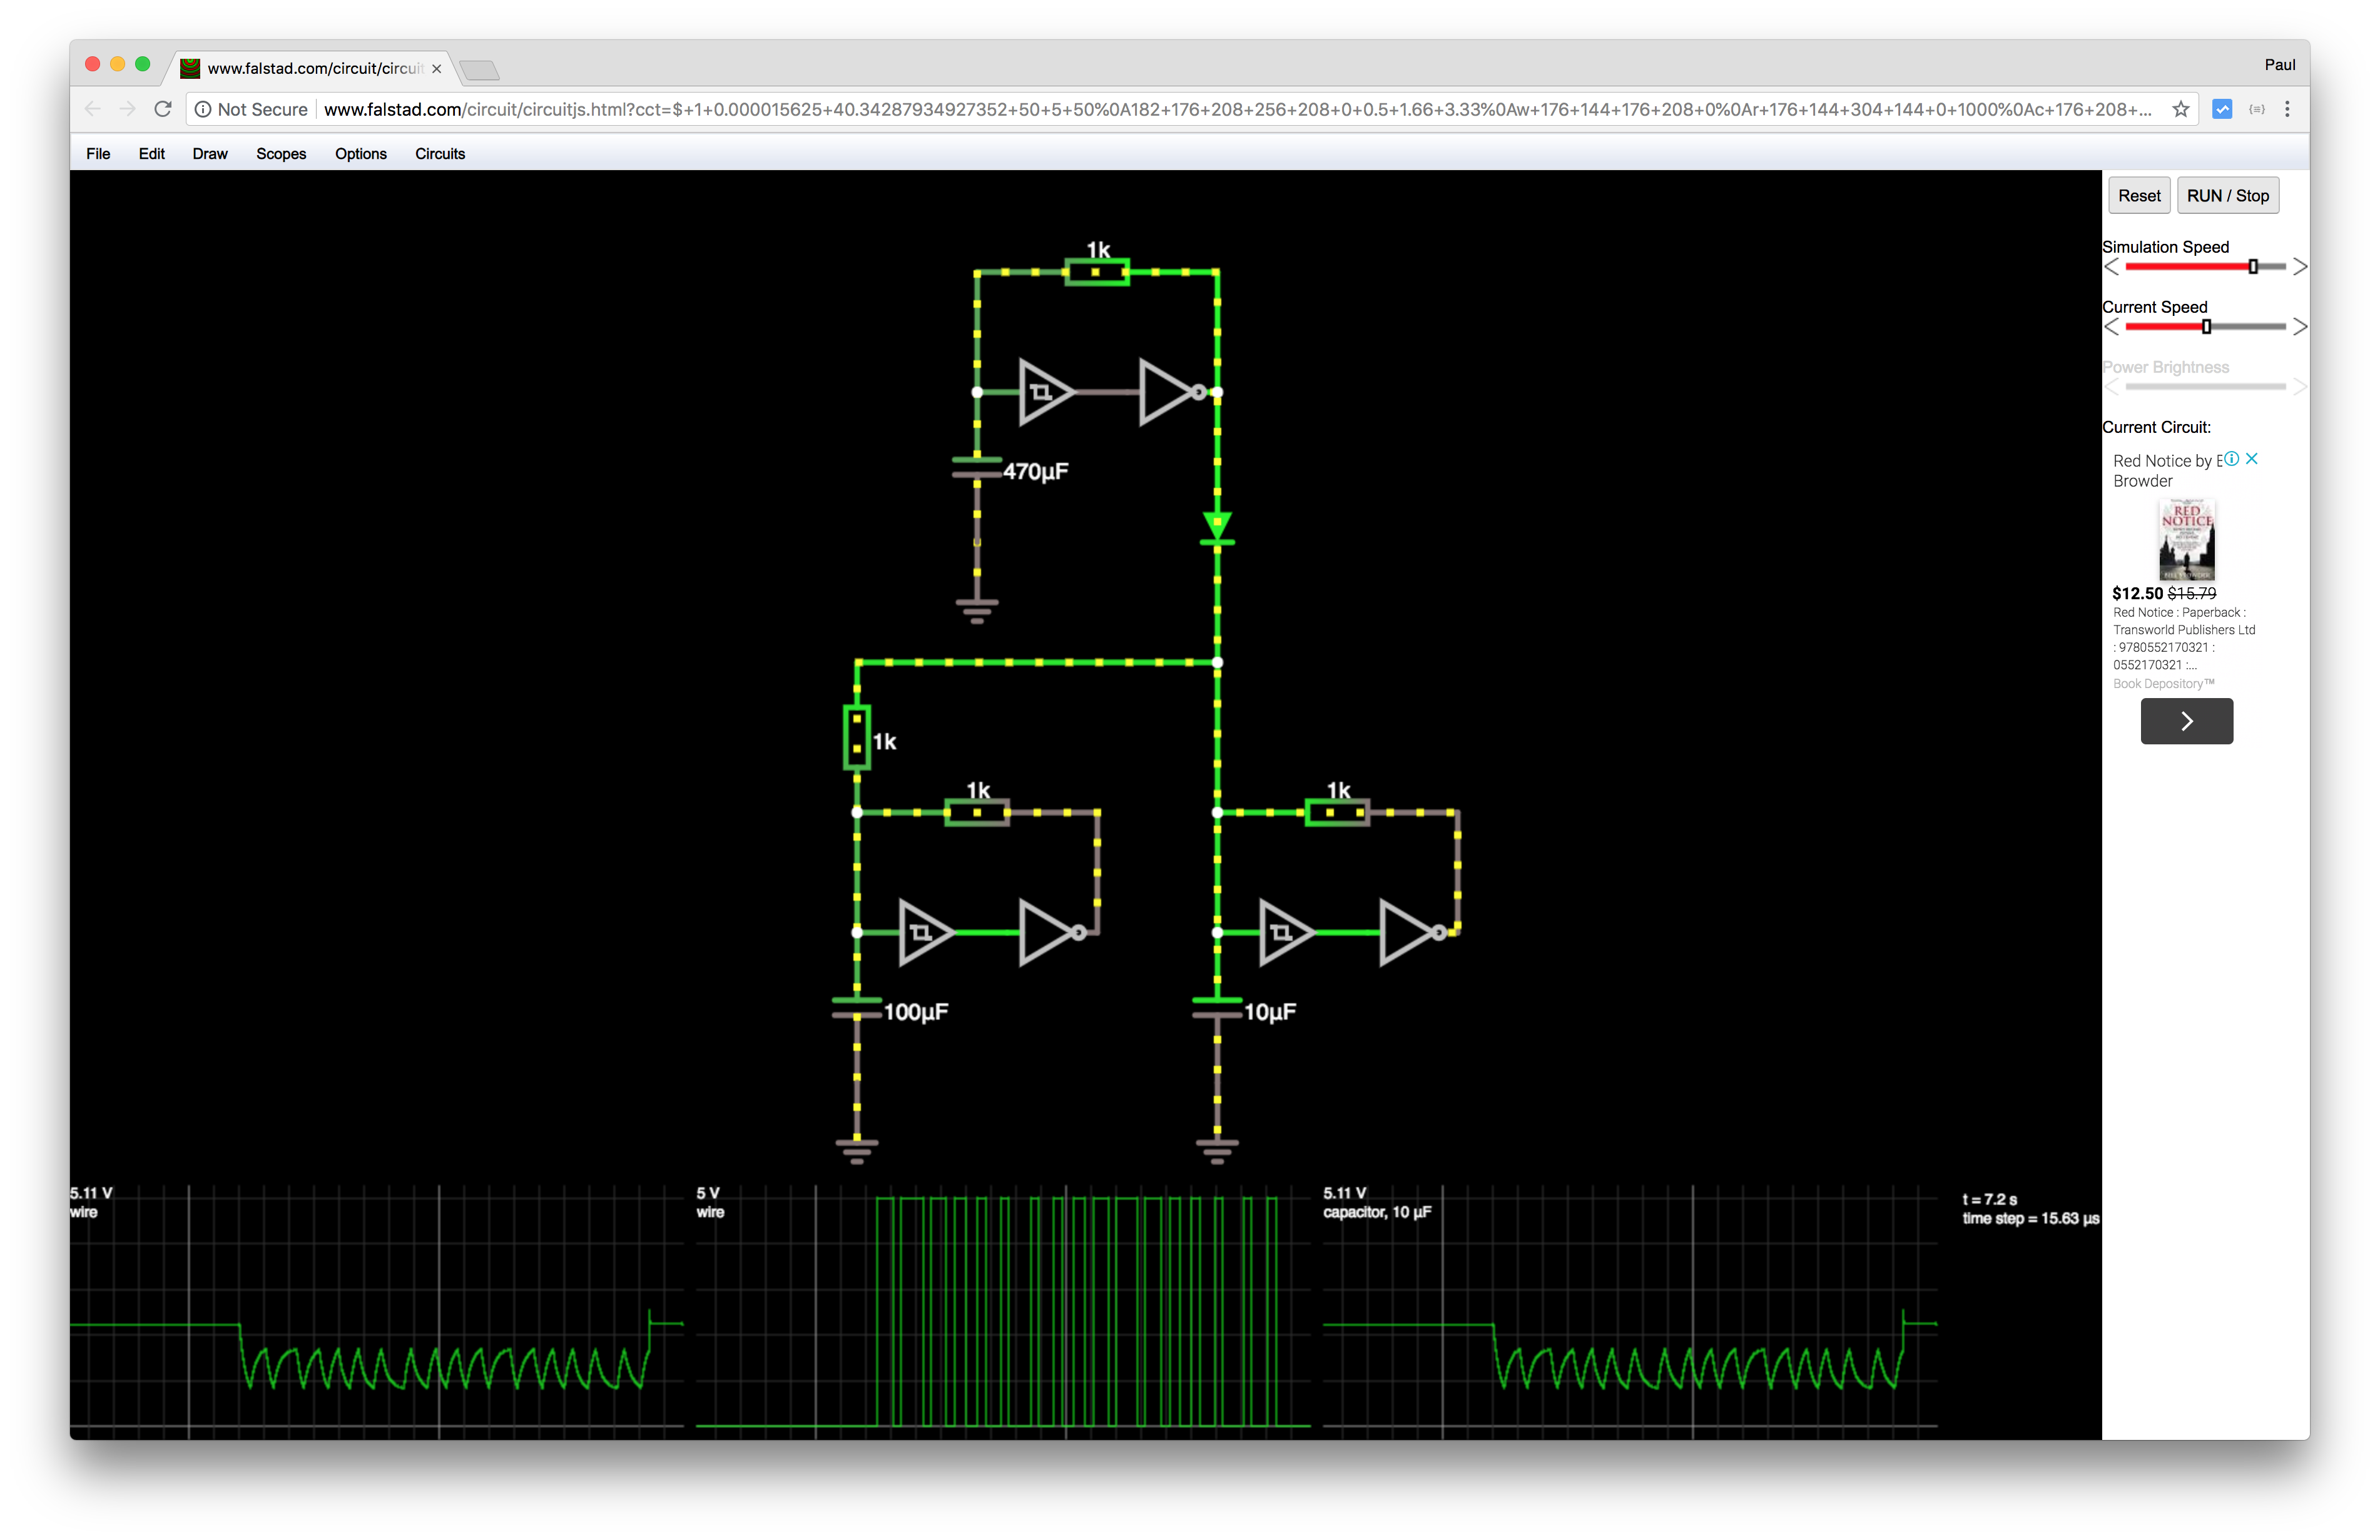
Task: Click the Edit menu item
Action: [x=153, y=155]
